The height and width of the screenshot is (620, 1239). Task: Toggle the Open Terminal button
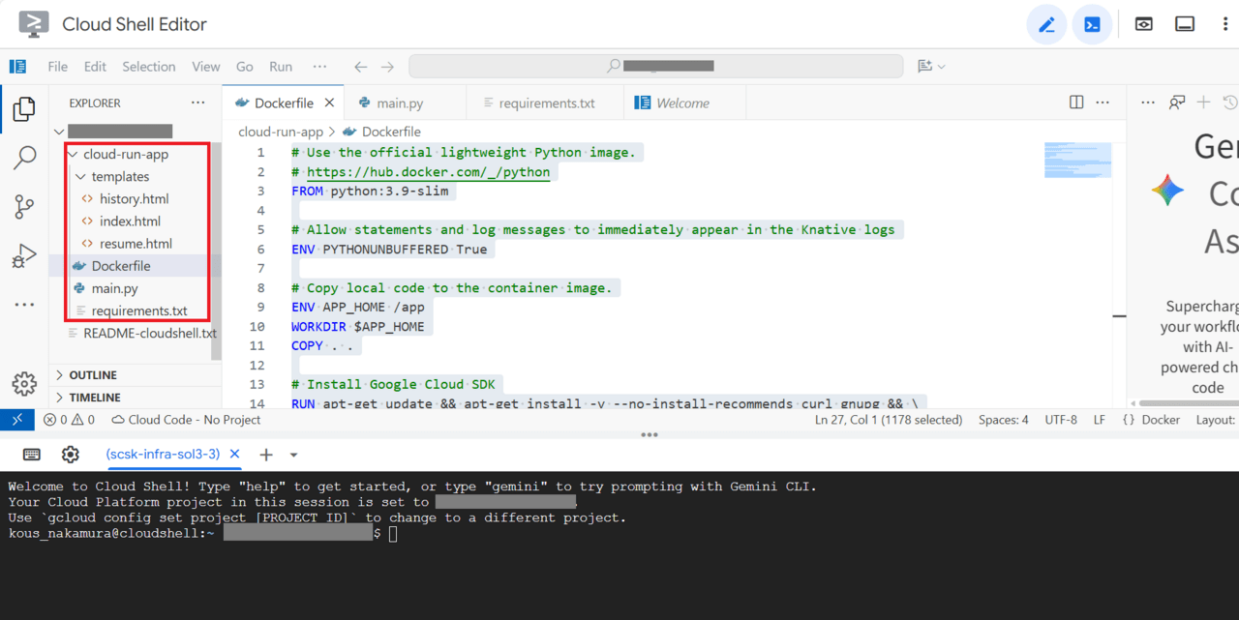[1092, 24]
